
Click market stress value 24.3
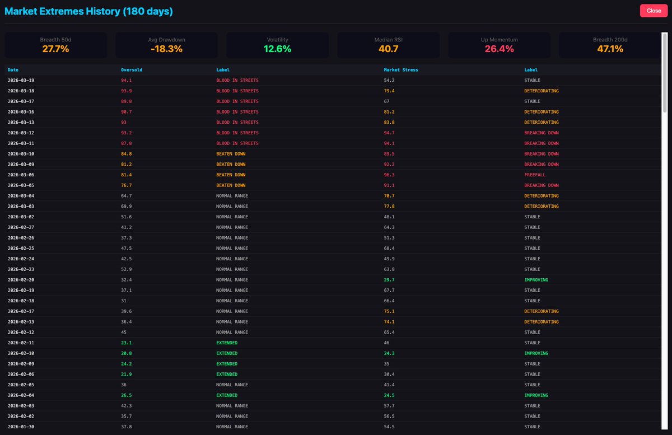389,353
